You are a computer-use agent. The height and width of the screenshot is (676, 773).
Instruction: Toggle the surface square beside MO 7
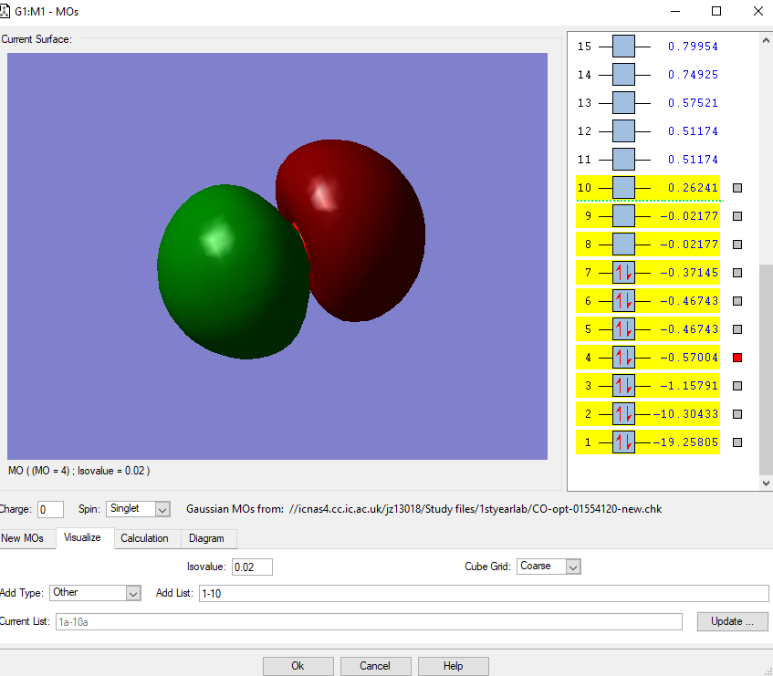[x=737, y=273]
